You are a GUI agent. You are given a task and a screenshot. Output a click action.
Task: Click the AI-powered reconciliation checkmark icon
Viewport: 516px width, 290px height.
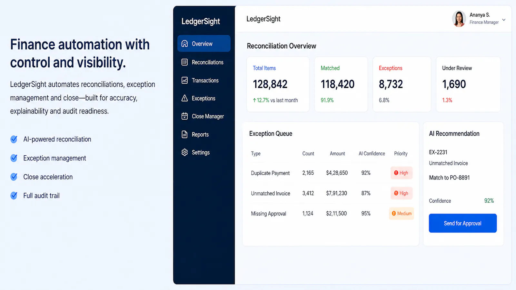(14, 139)
